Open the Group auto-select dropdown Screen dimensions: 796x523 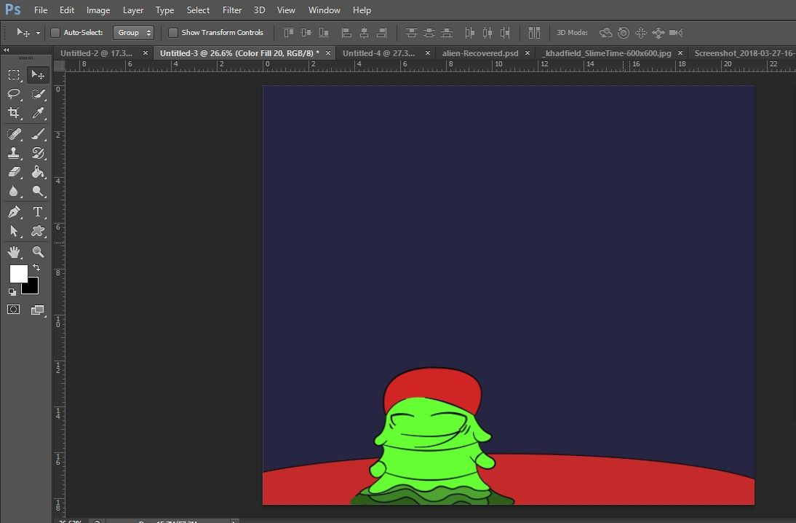click(x=133, y=33)
